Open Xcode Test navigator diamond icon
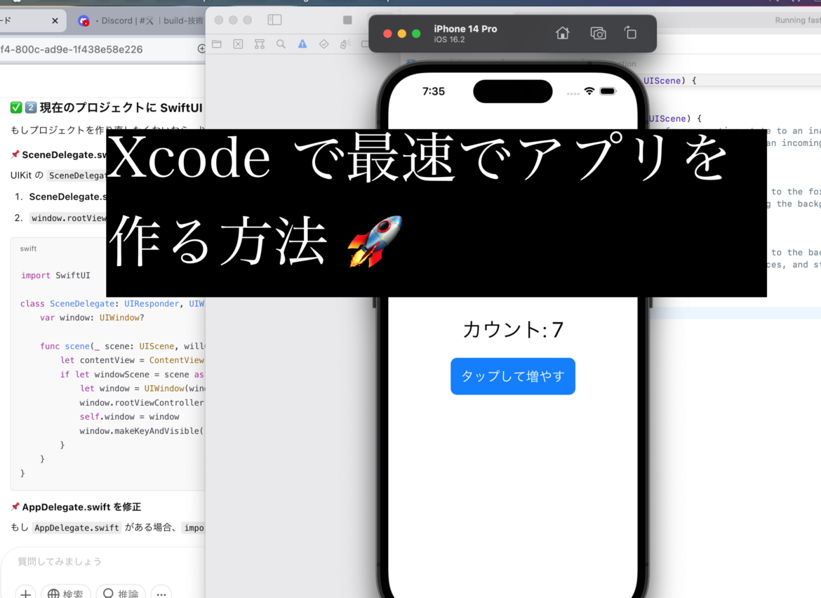This screenshot has height=598, width=821. point(324,44)
